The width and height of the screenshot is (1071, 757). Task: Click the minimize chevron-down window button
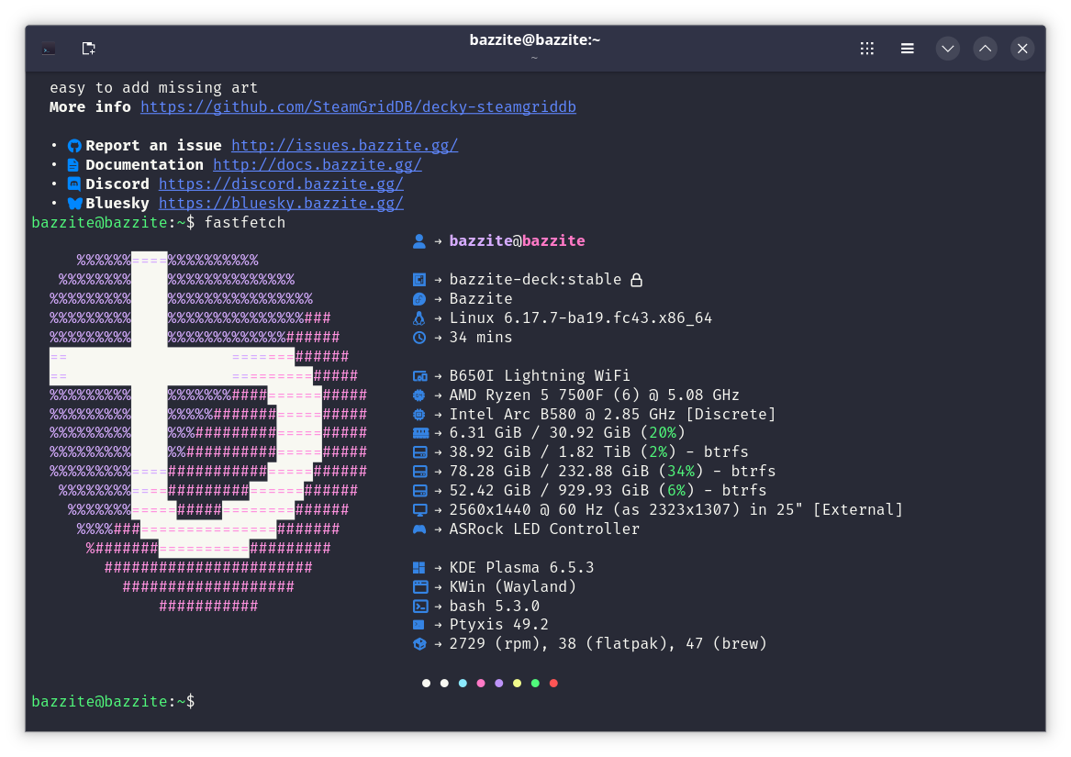pos(947,49)
